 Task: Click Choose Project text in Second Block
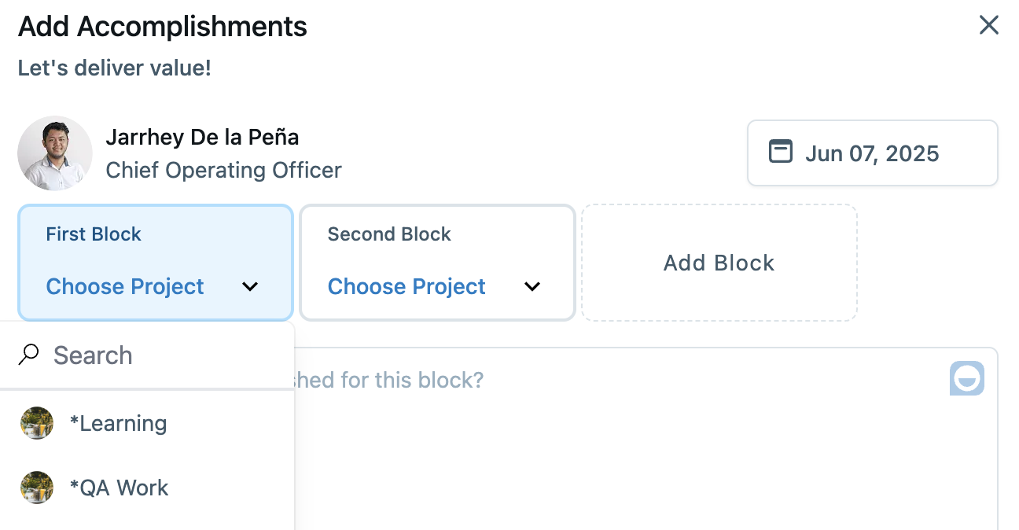coord(406,287)
